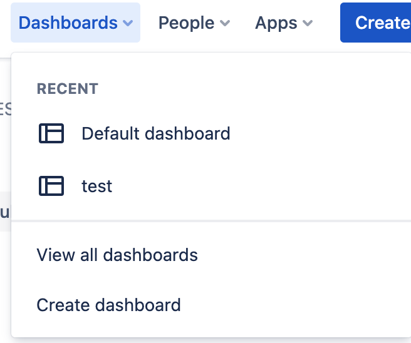Open the Apps menu label
Image resolution: width=411 pixels, height=343 pixels.
pos(275,23)
